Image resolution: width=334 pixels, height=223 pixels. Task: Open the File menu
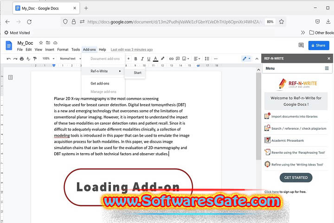tap(20, 50)
